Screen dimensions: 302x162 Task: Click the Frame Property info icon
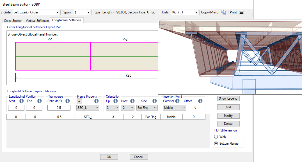[96, 101]
